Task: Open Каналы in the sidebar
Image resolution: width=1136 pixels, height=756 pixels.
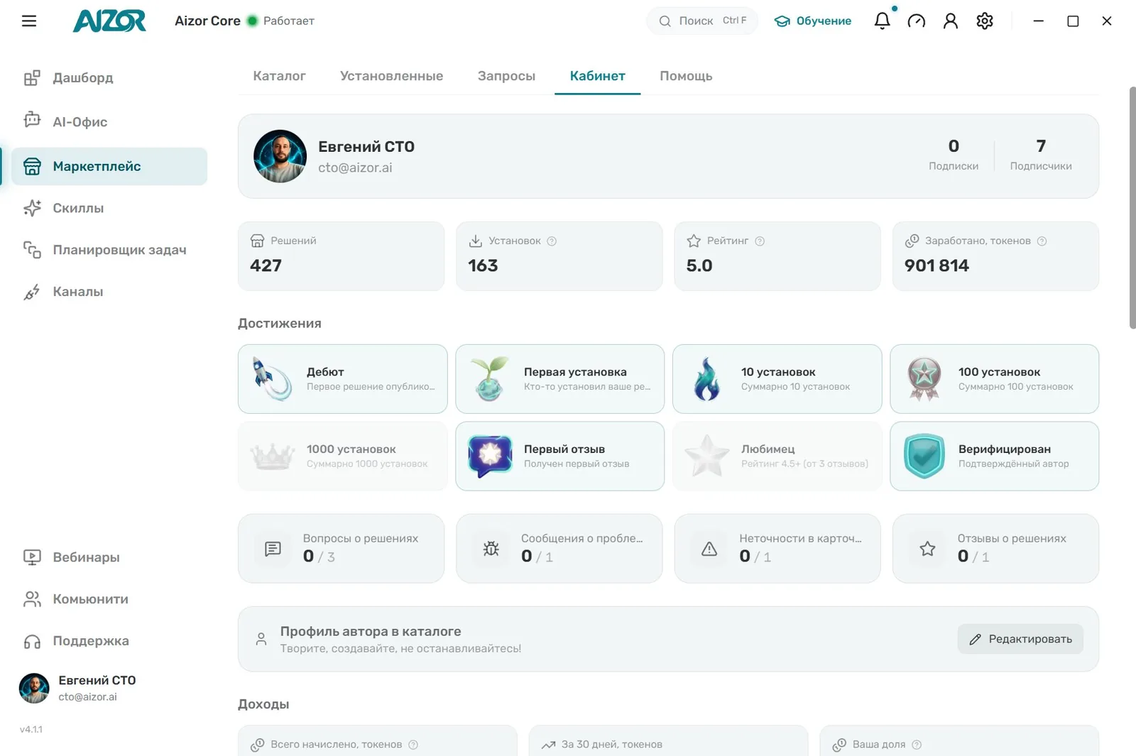Action: tap(109, 292)
